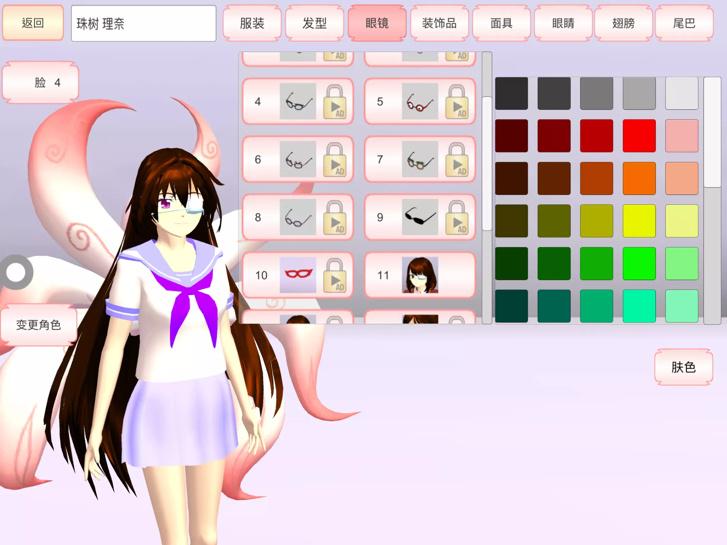
Task: Cycle the 脸 4 face selector
Action: click(40, 82)
